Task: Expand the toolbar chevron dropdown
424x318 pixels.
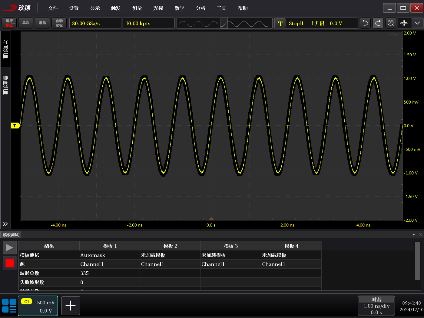Action: 417,23
